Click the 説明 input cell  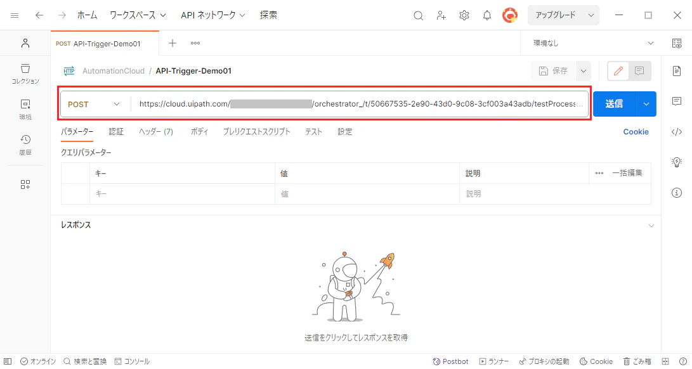pyautogui.click(x=555, y=194)
